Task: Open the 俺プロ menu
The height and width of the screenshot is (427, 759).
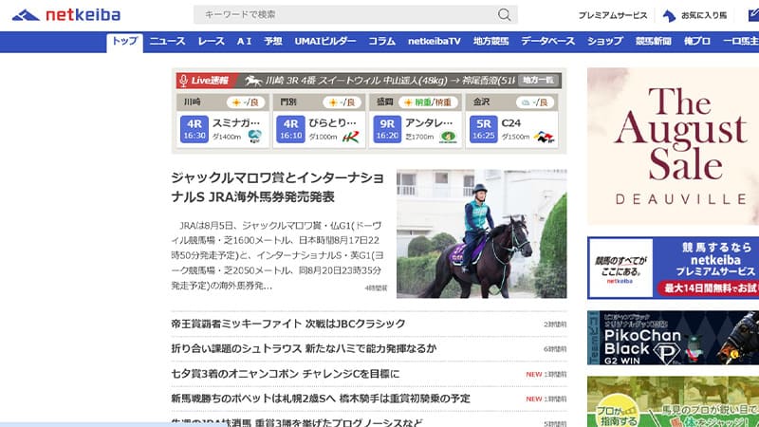Action: [697, 42]
